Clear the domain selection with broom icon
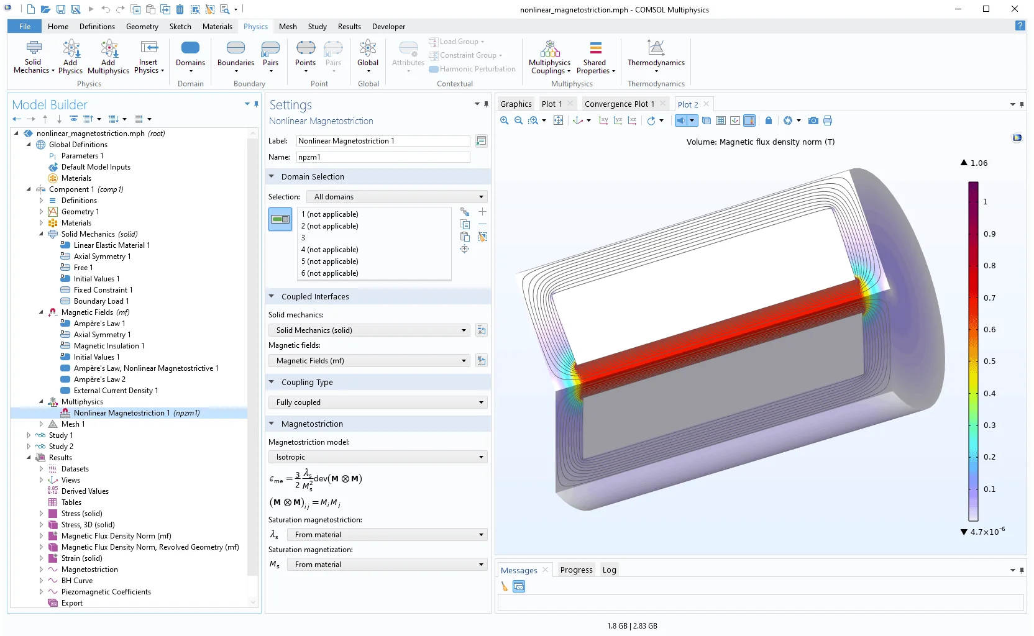Screen dimensions: 1034x636 point(482,237)
